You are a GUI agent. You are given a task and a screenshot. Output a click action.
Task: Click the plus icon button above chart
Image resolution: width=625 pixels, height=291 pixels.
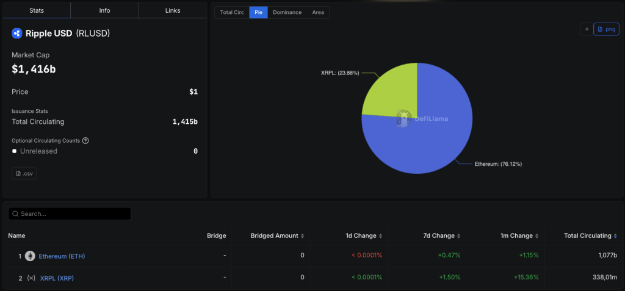point(587,29)
